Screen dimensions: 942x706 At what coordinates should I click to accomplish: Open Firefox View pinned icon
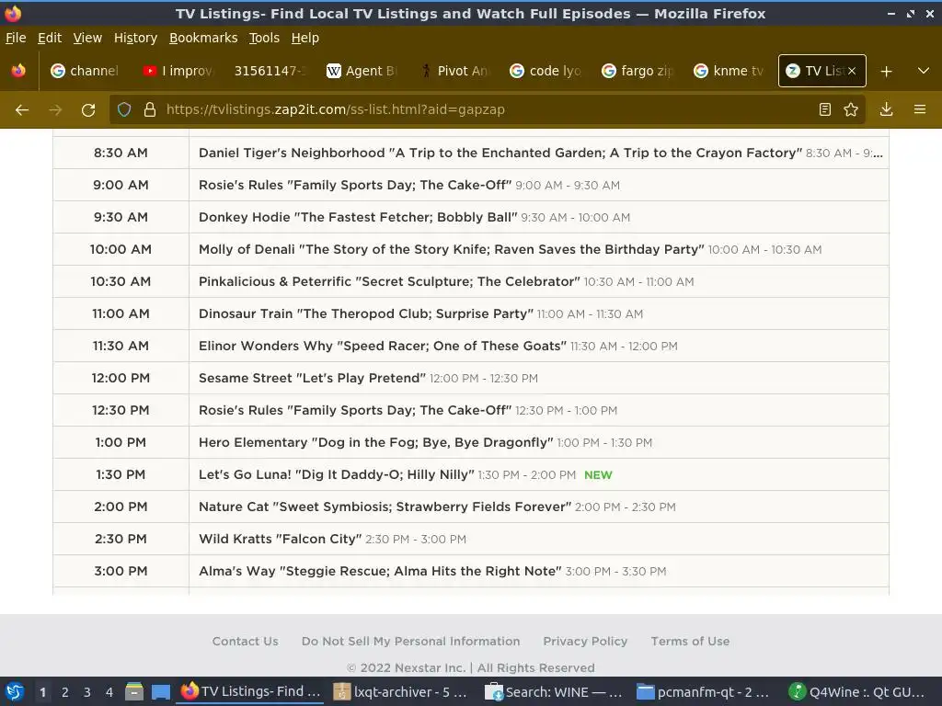coord(18,71)
